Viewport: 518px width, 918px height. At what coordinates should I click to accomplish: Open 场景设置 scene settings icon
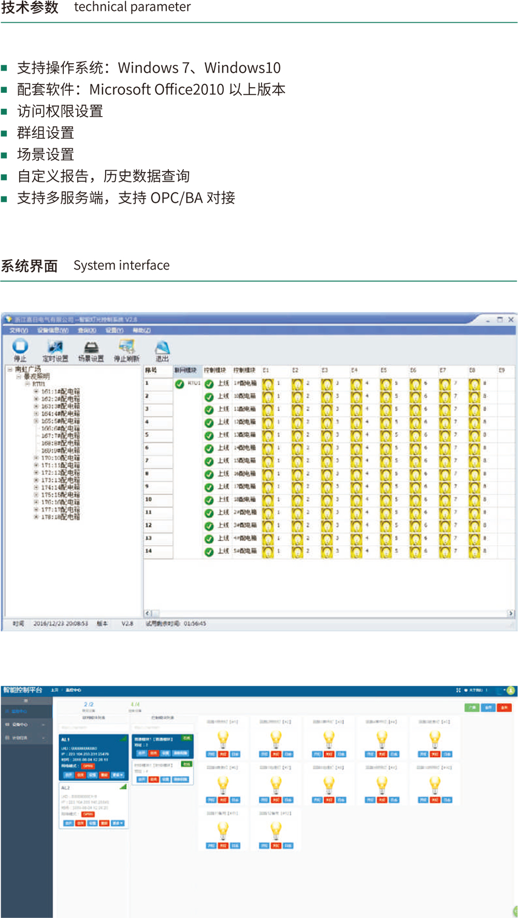(x=91, y=347)
